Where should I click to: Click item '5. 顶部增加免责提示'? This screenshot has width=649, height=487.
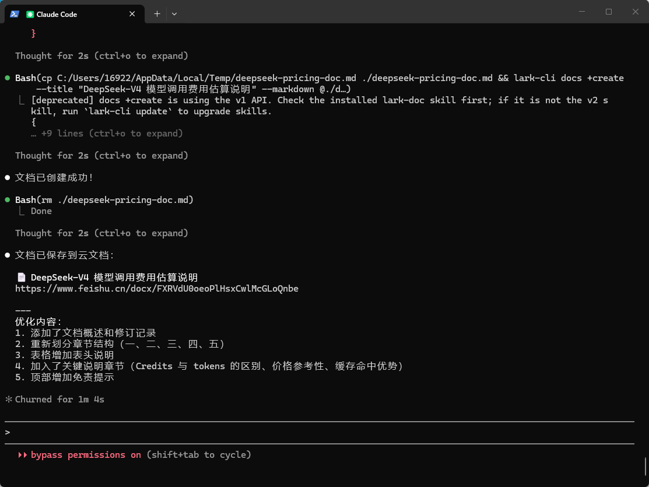tap(65, 377)
